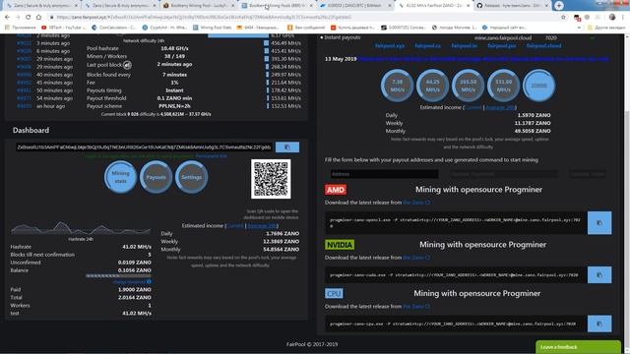
Task: Click the NVIDIA logo badge
Action: tap(340, 245)
